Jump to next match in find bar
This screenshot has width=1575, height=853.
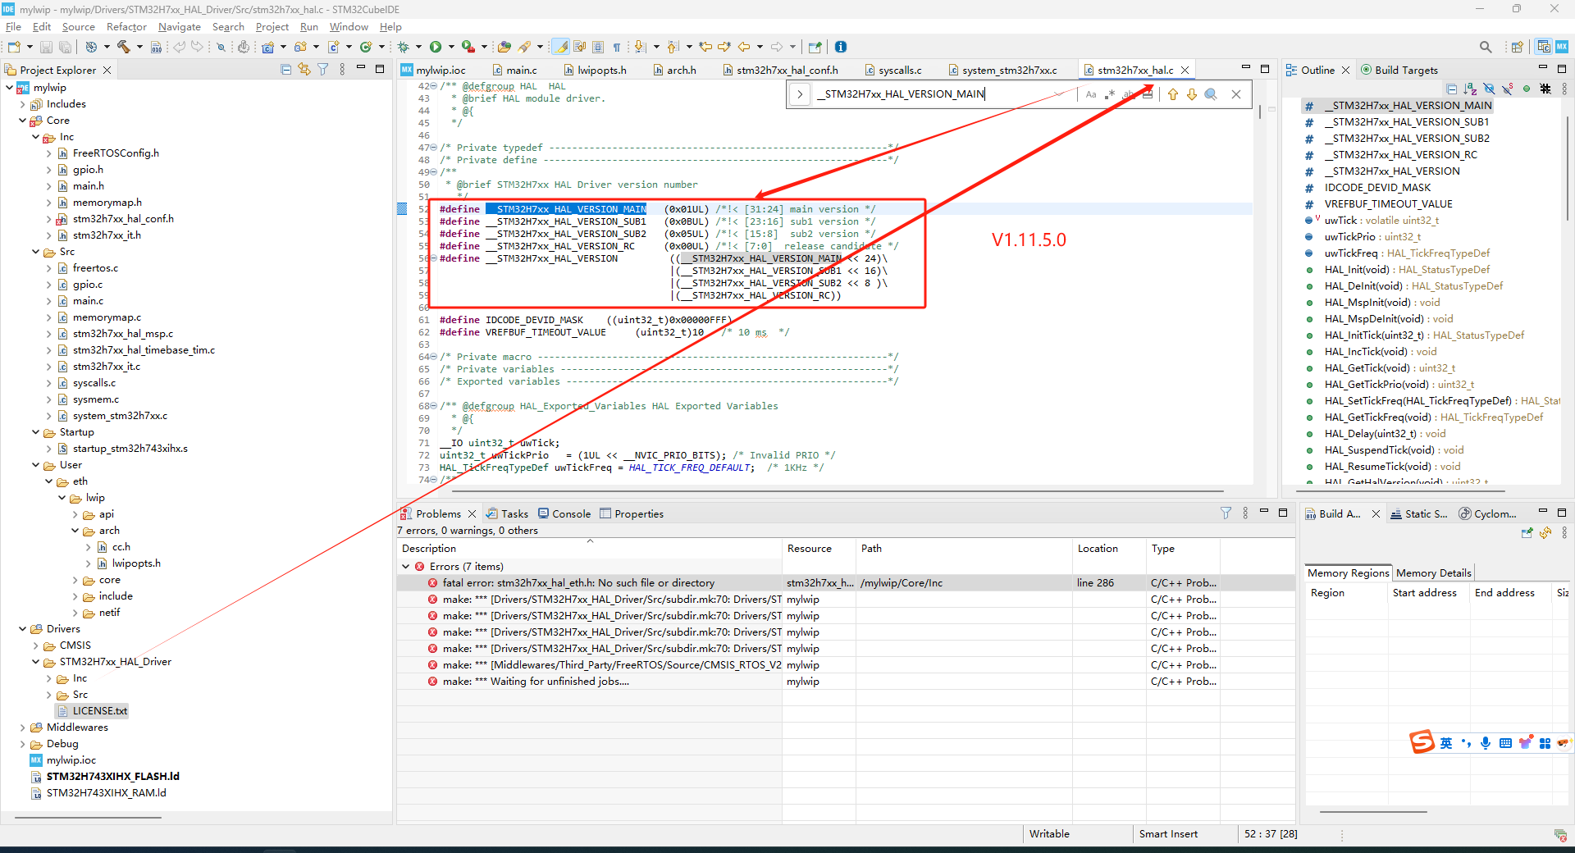click(1192, 94)
